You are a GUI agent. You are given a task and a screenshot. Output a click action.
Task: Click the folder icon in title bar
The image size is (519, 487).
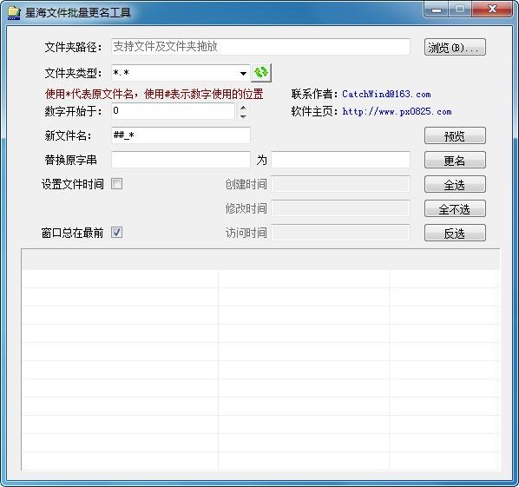click(14, 13)
